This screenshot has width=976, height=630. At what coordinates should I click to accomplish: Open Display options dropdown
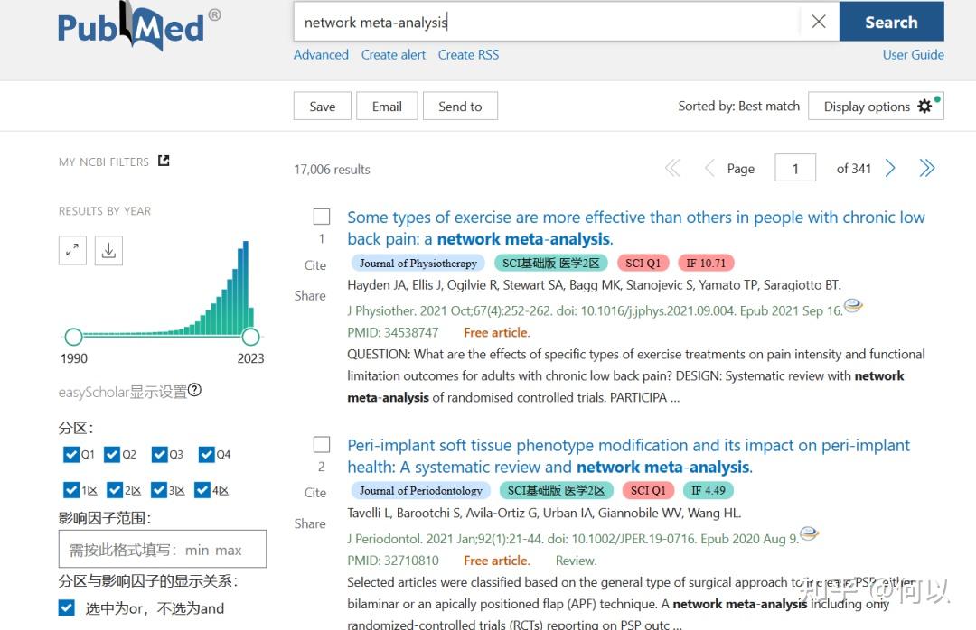pyautogui.click(x=876, y=106)
